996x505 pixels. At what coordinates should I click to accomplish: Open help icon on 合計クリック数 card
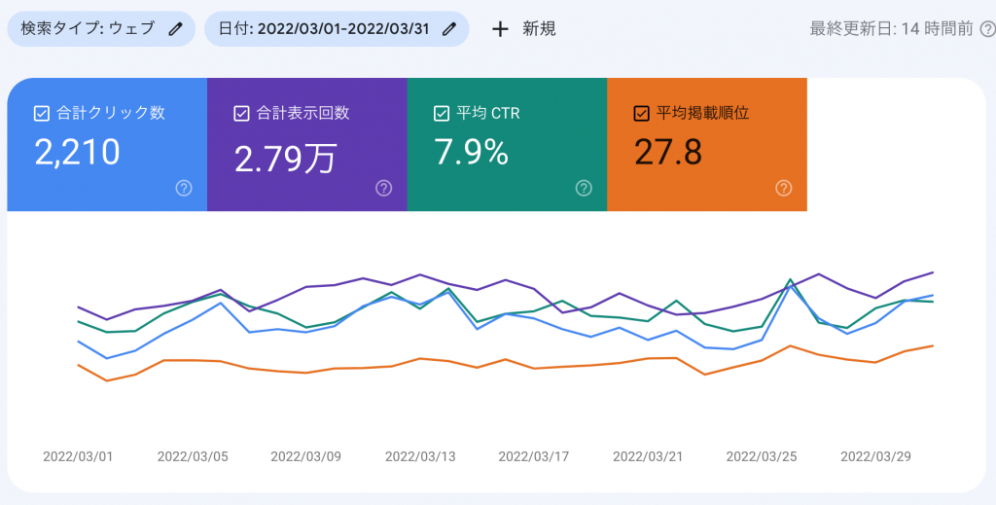coord(184,188)
